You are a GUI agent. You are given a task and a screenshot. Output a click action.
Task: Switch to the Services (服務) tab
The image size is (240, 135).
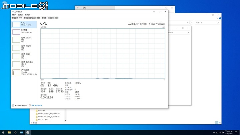pyautogui.click(x=57, y=18)
